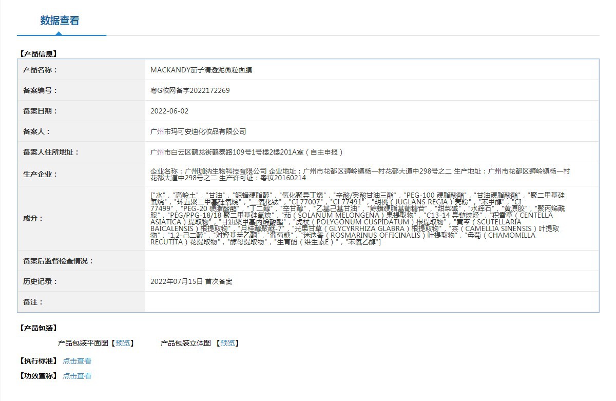Open the 产品包装立体图 预览 link
This screenshot has width=616, height=401.
tap(227, 343)
